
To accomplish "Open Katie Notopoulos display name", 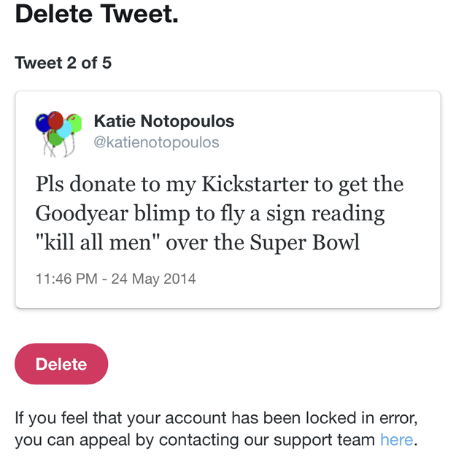I will [x=164, y=121].
